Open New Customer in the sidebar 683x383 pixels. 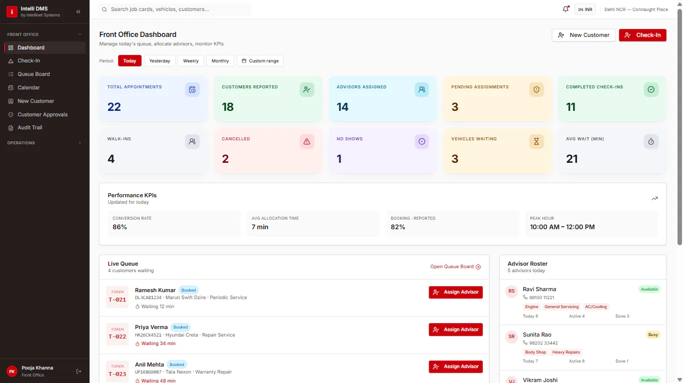45,101
